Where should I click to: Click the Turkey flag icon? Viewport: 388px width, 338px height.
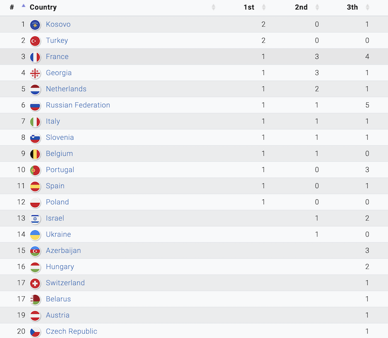pos(35,40)
